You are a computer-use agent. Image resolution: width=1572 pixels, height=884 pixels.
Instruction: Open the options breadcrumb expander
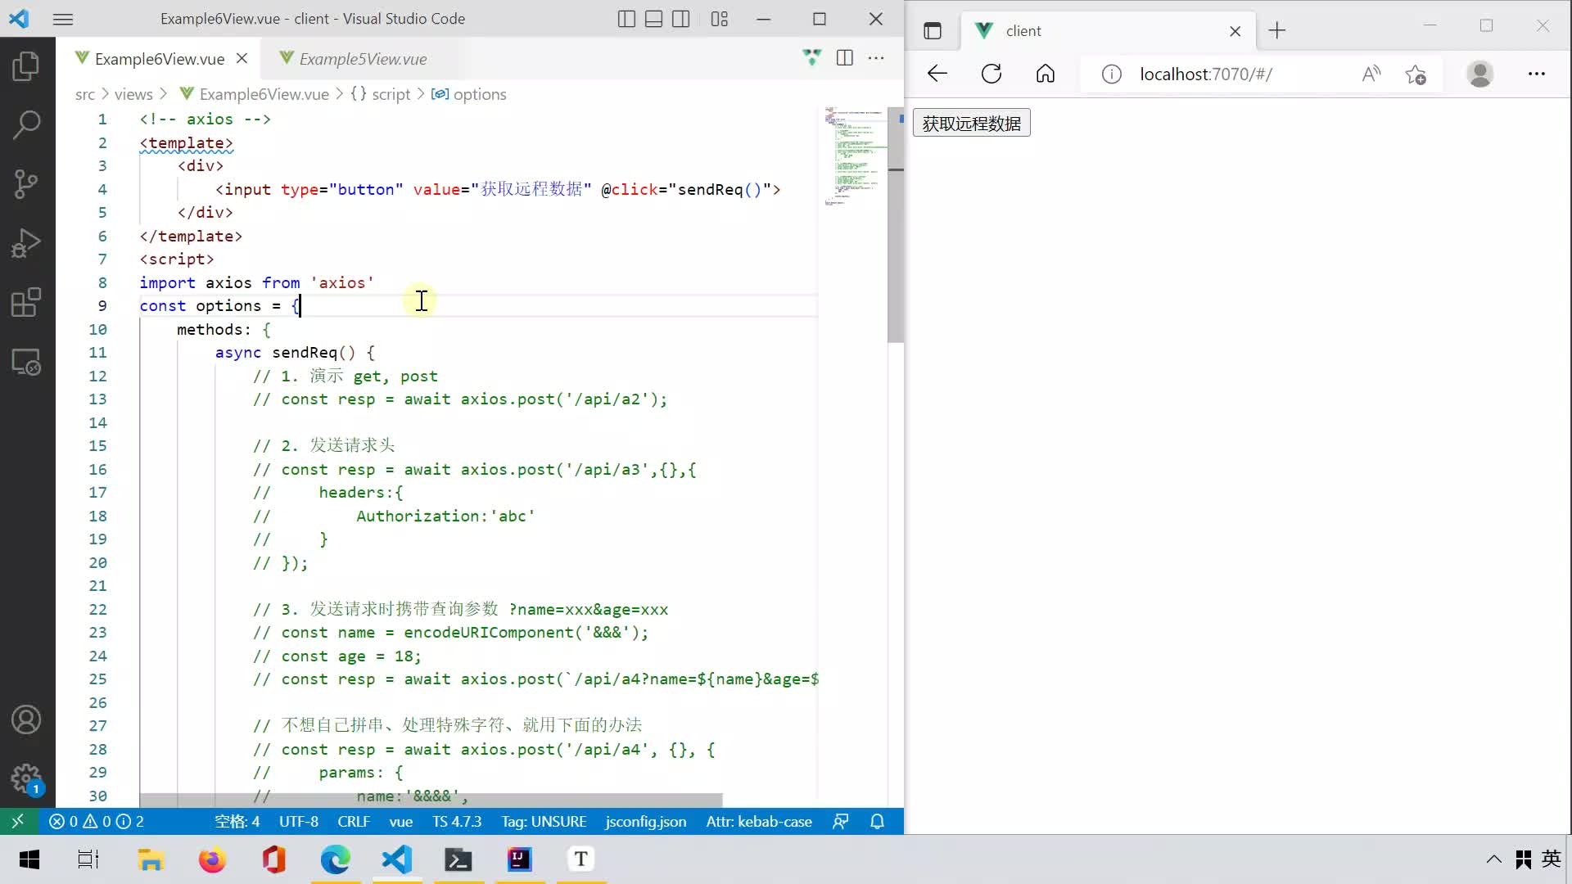click(x=479, y=94)
